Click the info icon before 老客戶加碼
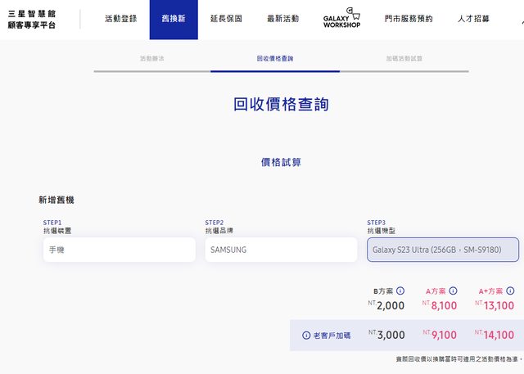This screenshot has width=524, height=374. point(306,336)
